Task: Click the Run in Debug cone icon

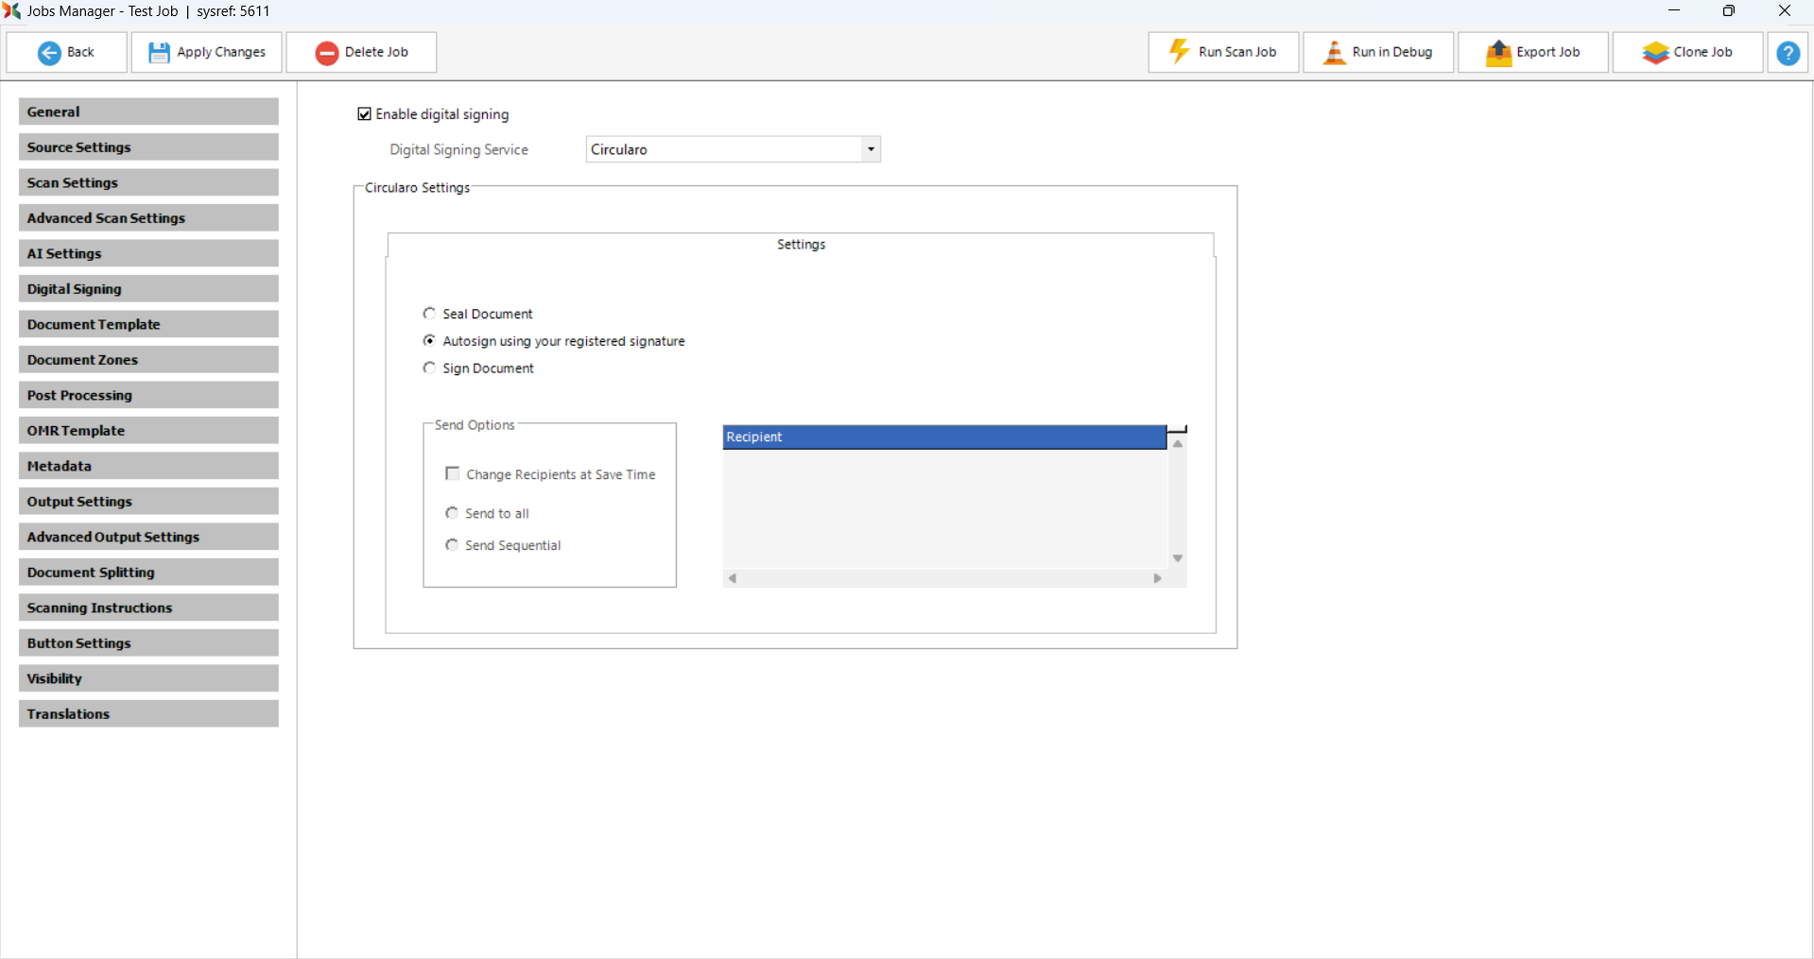Action: [1334, 53]
